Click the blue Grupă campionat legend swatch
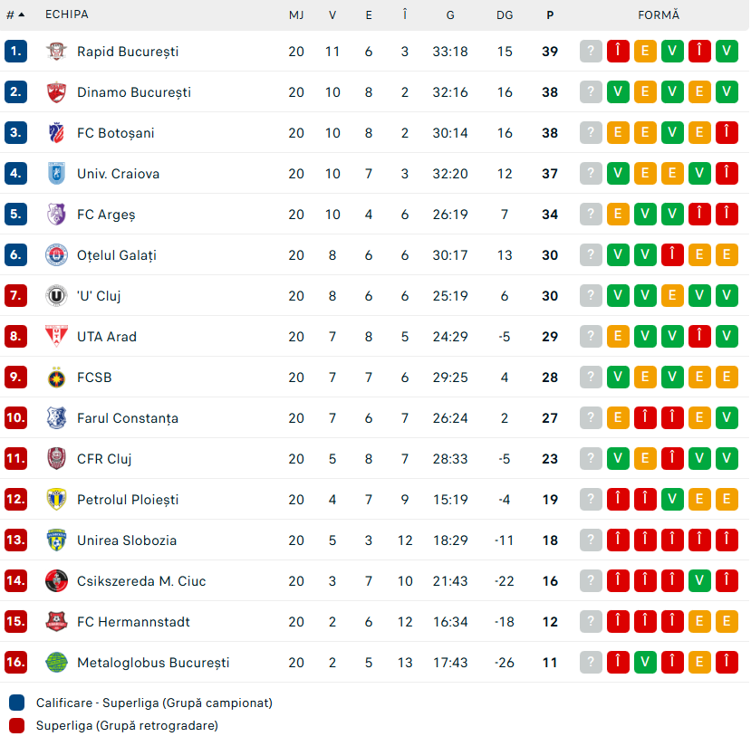This screenshot has height=746, width=751. (x=17, y=703)
